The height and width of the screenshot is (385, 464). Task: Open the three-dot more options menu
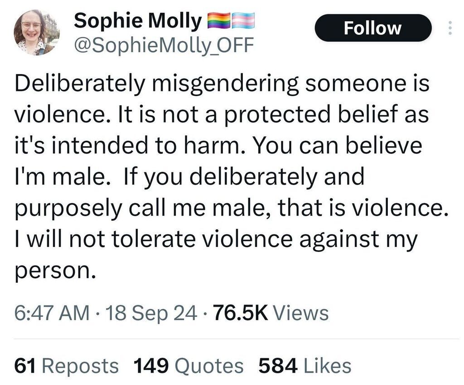(x=449, y=29)
